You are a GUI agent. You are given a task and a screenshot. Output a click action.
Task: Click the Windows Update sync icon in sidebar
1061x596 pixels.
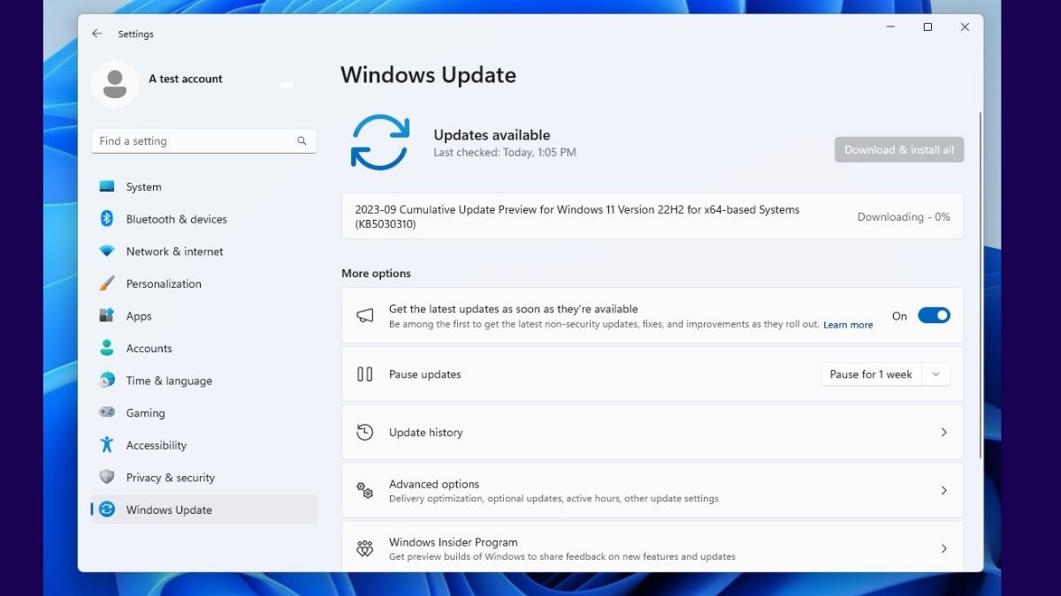click(x=107, y=509)
